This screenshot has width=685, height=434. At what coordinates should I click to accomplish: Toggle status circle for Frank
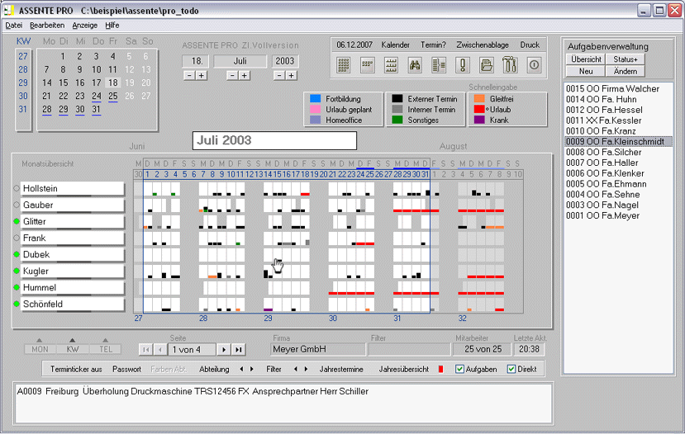point(17,238)
